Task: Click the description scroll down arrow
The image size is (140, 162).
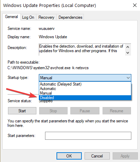Action: [128, 53]
